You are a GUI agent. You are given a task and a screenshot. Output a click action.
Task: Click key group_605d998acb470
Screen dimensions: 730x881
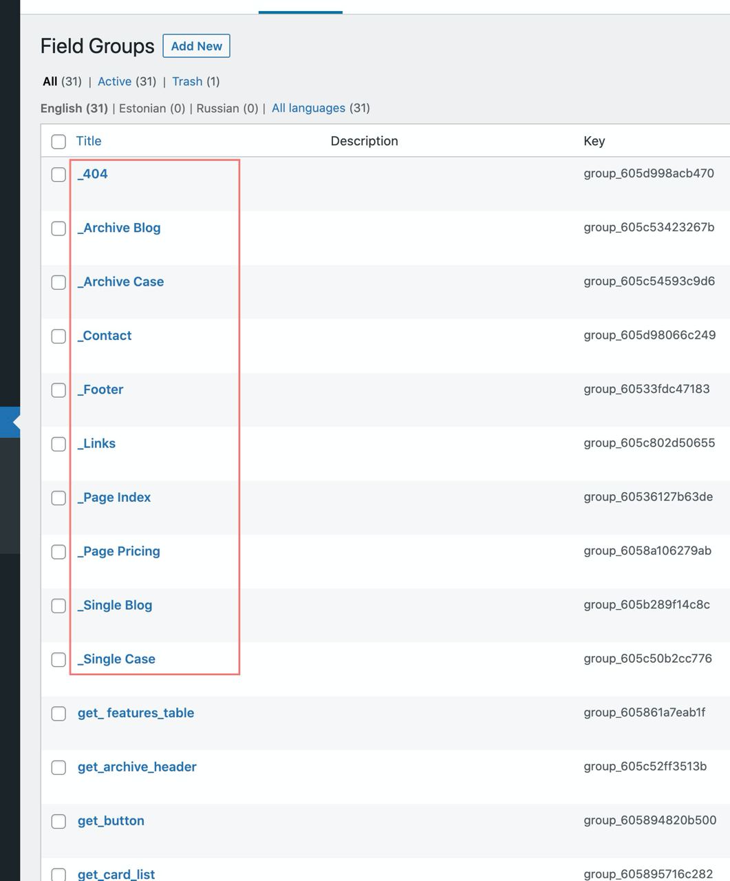649,173
